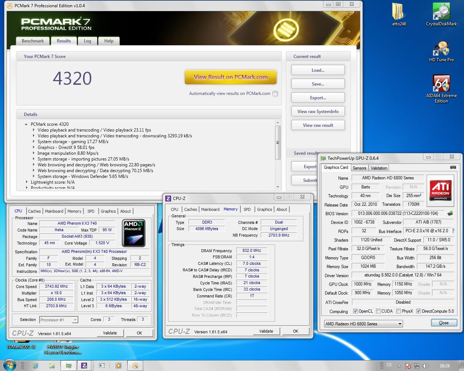Click the GPU-Z screenshot camera icon
Screen dimensions: 464x371
(453, 167)
